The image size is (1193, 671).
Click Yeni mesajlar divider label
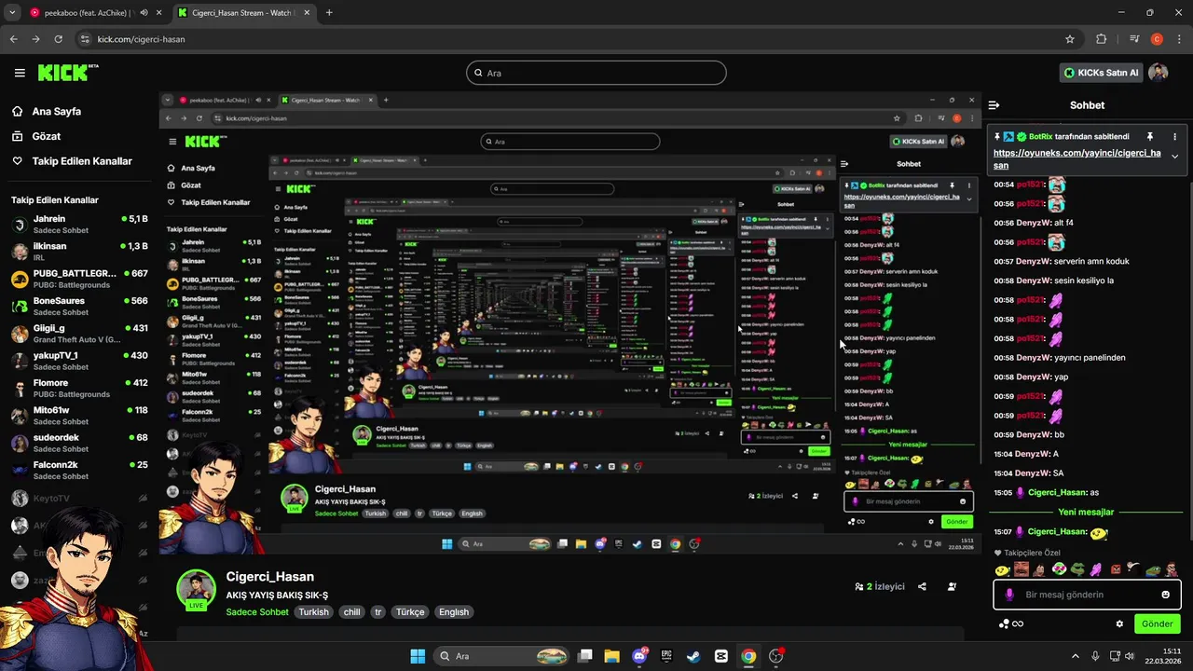1086,513
